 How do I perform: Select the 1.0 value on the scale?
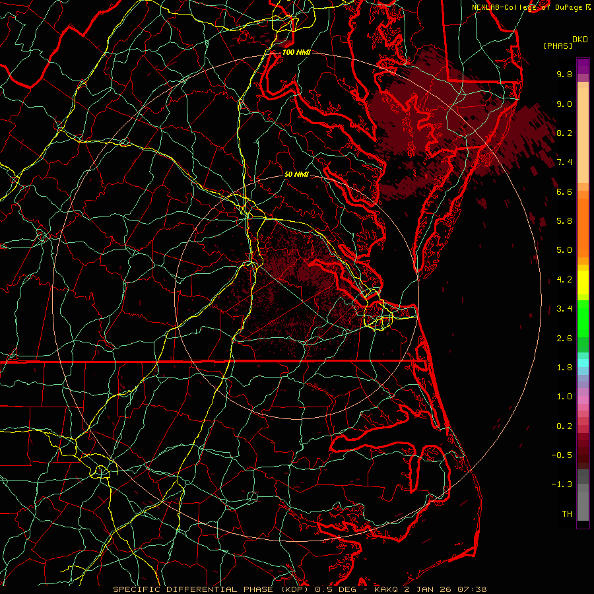point(564,397)
